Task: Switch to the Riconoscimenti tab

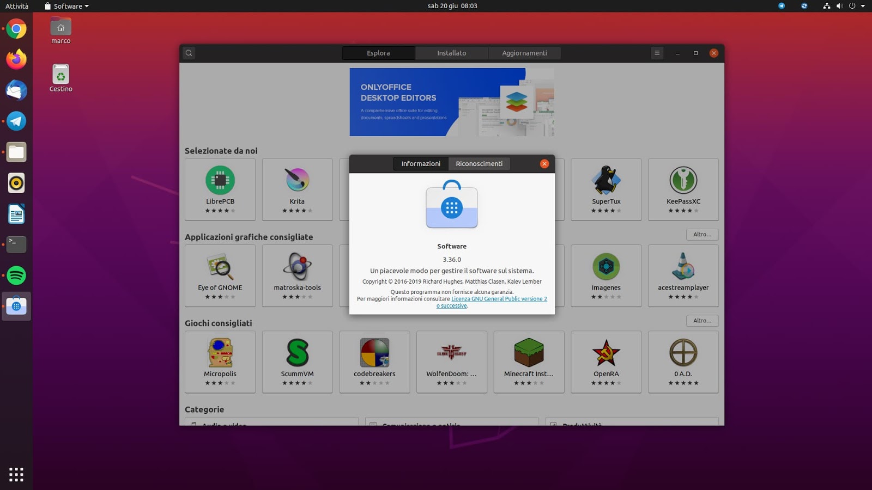Action: point(479,163)
